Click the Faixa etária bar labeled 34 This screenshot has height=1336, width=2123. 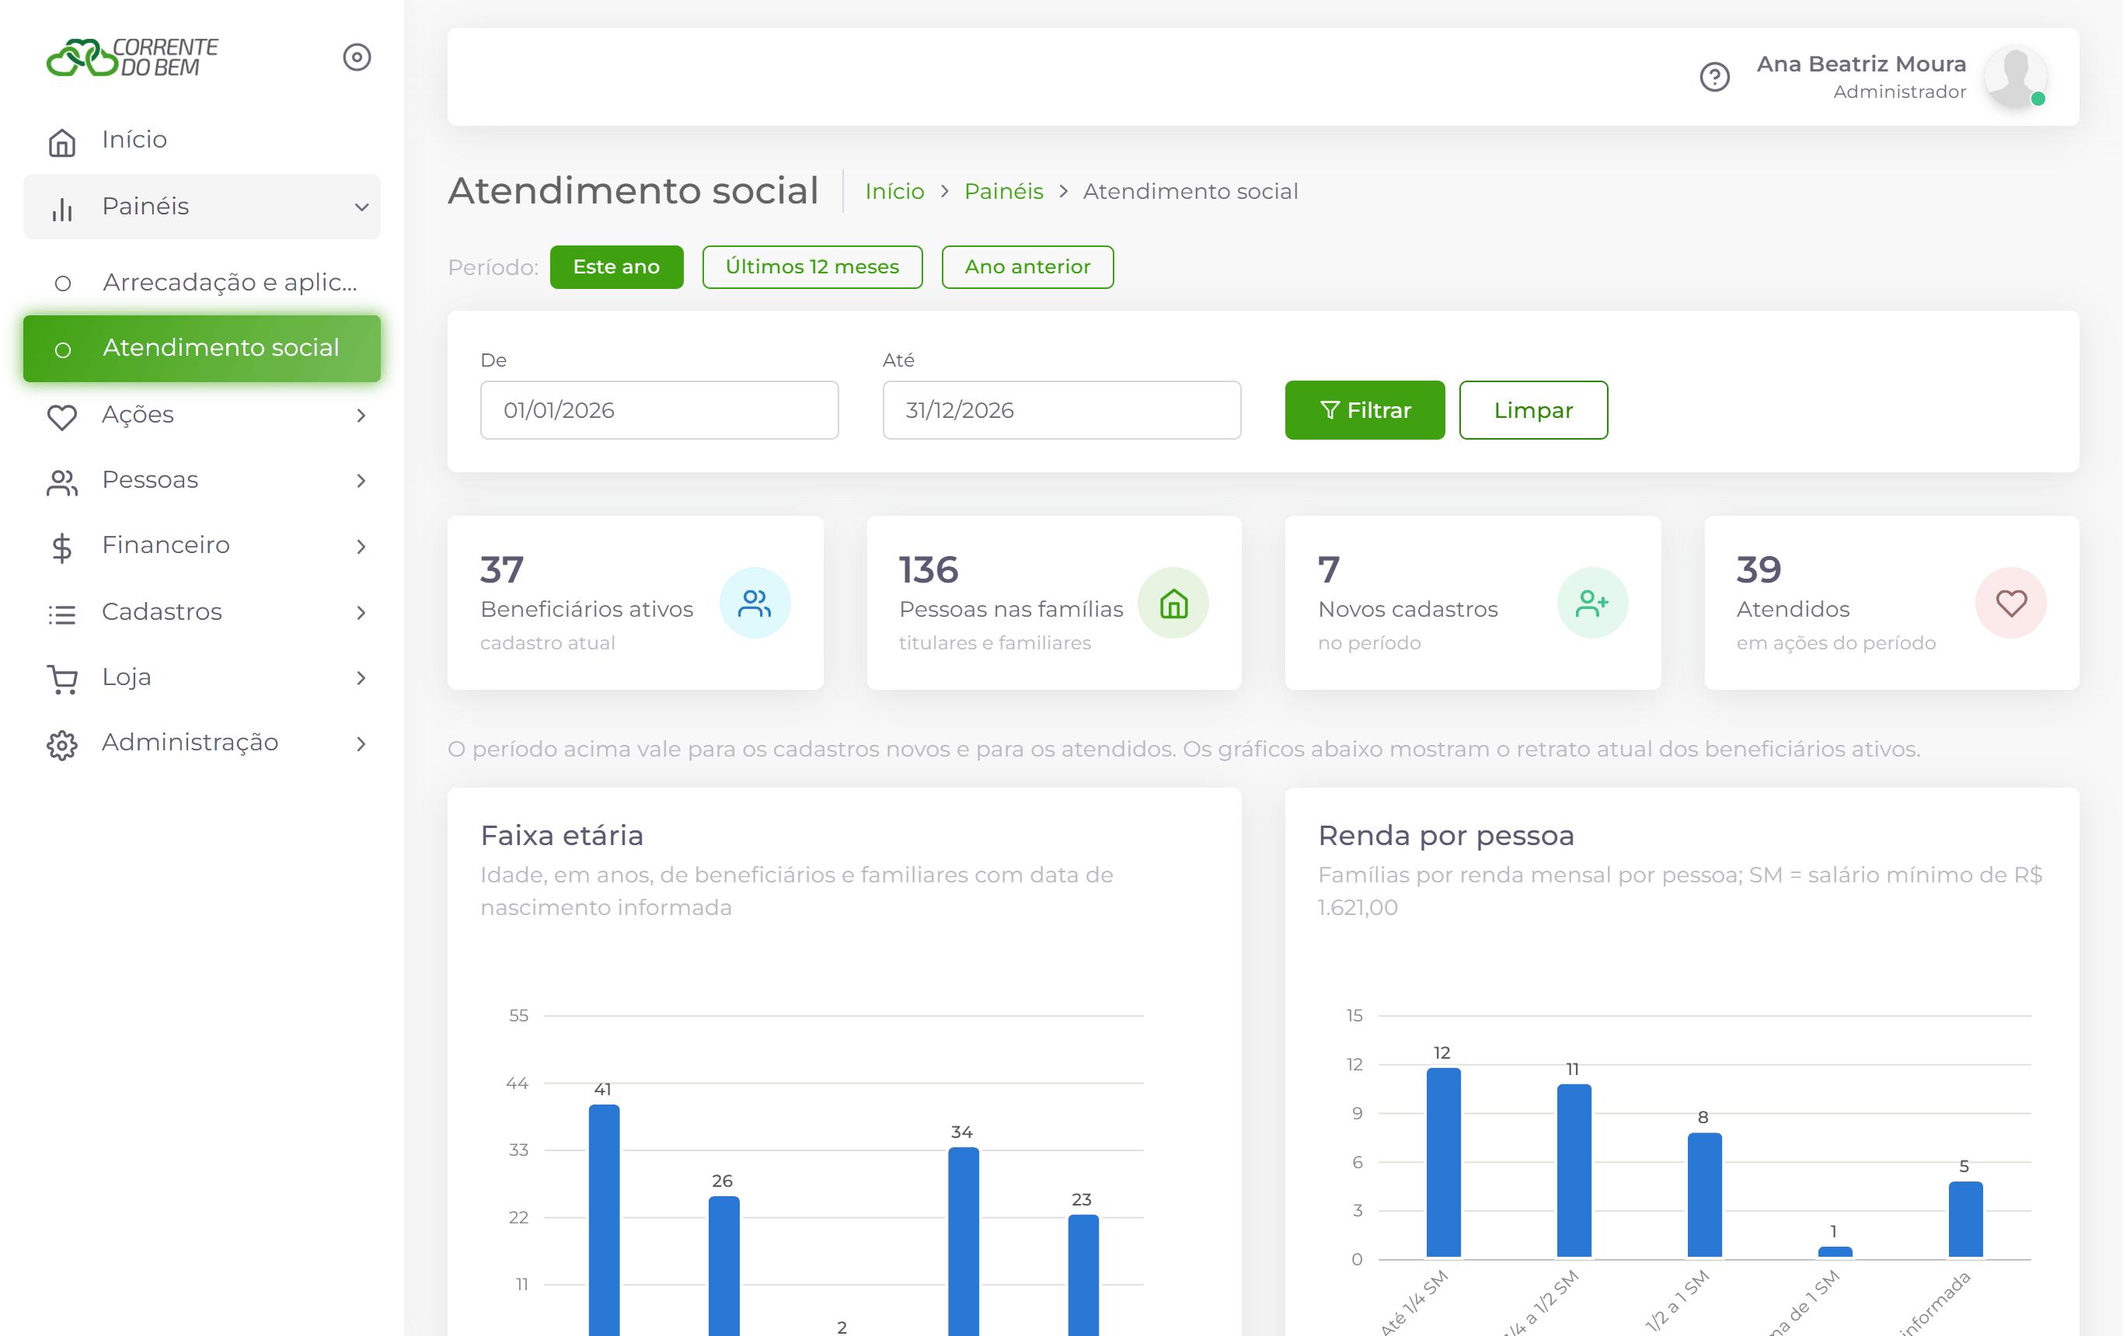963,1240
